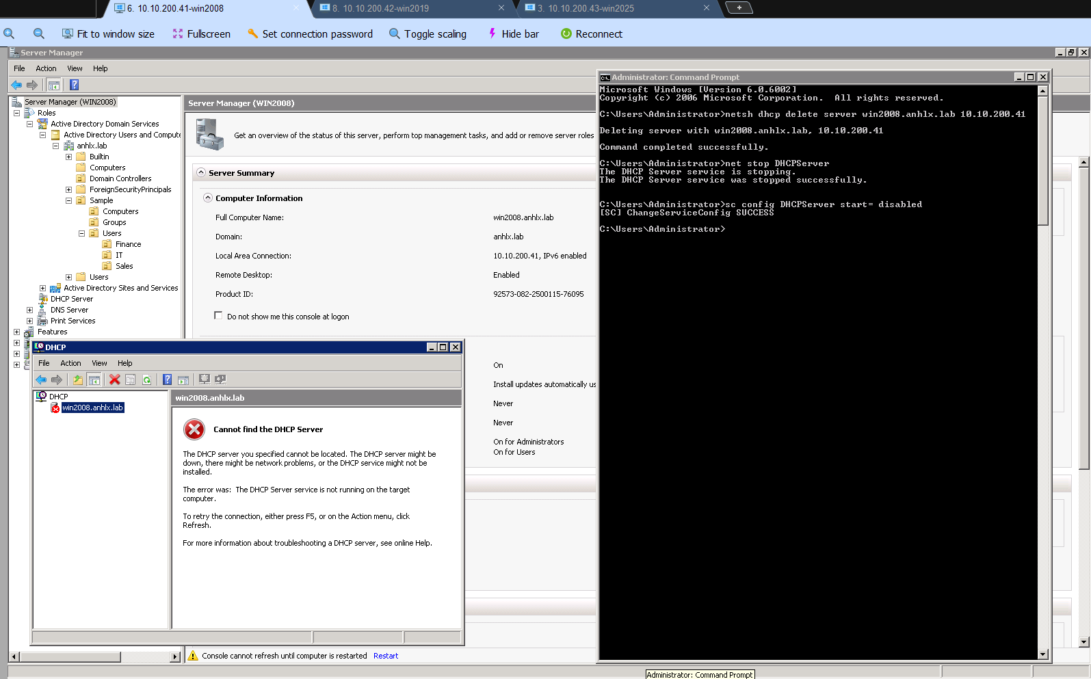Expand Active Directory Sites and Services
Screen dimensions: 1091x679
[x=42, y=288]
